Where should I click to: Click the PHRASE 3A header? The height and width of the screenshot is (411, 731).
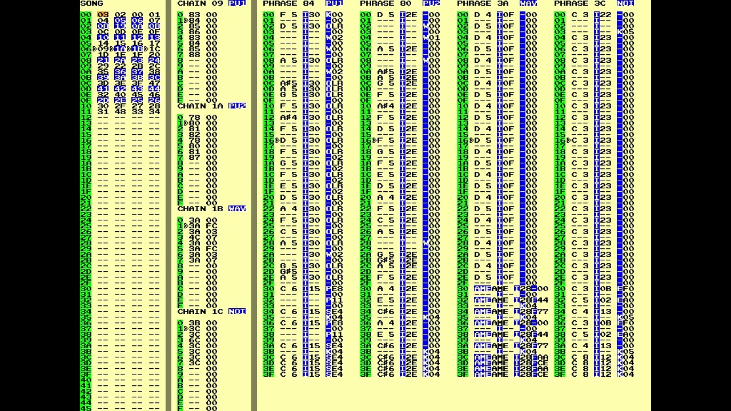point(483,3)
